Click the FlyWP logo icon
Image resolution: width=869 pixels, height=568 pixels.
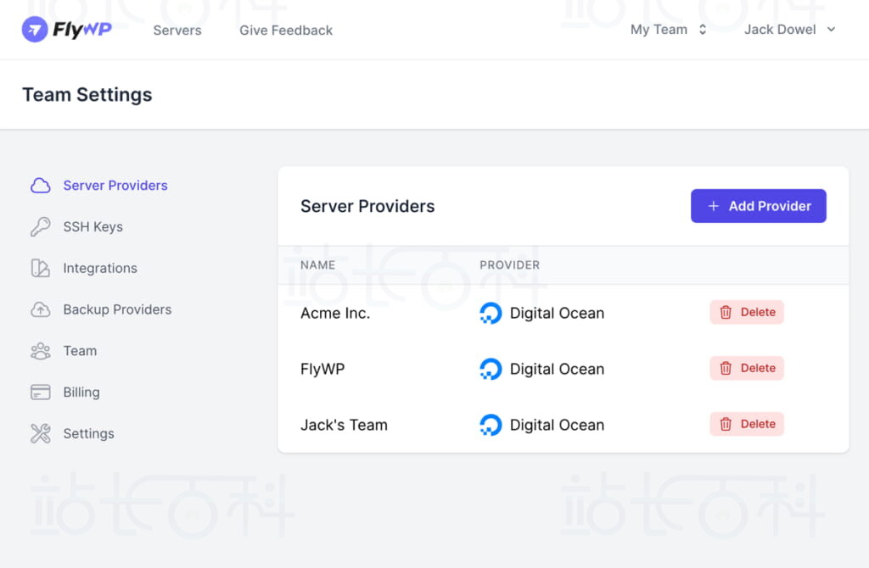coord(35,30)
